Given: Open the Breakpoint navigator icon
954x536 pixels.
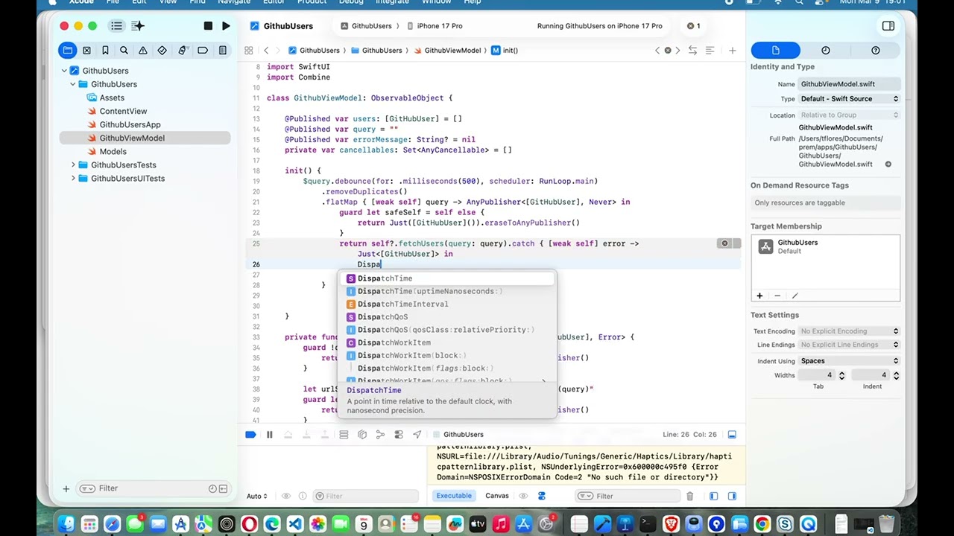Looking at the screenshot, I should 203,51.
